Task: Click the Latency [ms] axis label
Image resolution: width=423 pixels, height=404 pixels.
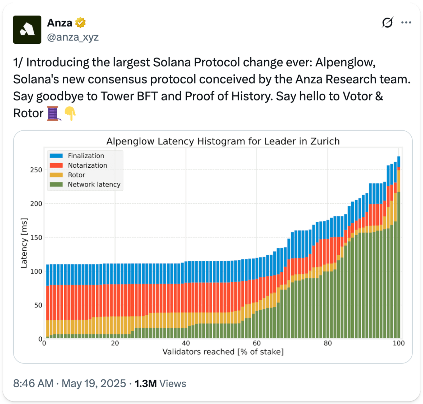Action: [x=24, y=243]
